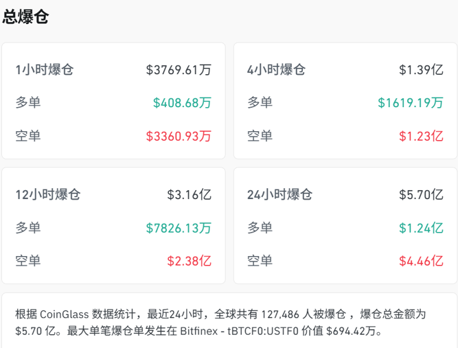Viewport: 458px width, 348px height.
Task: Select the 24小时爆仓 card label
Action: tap(279, 194)
